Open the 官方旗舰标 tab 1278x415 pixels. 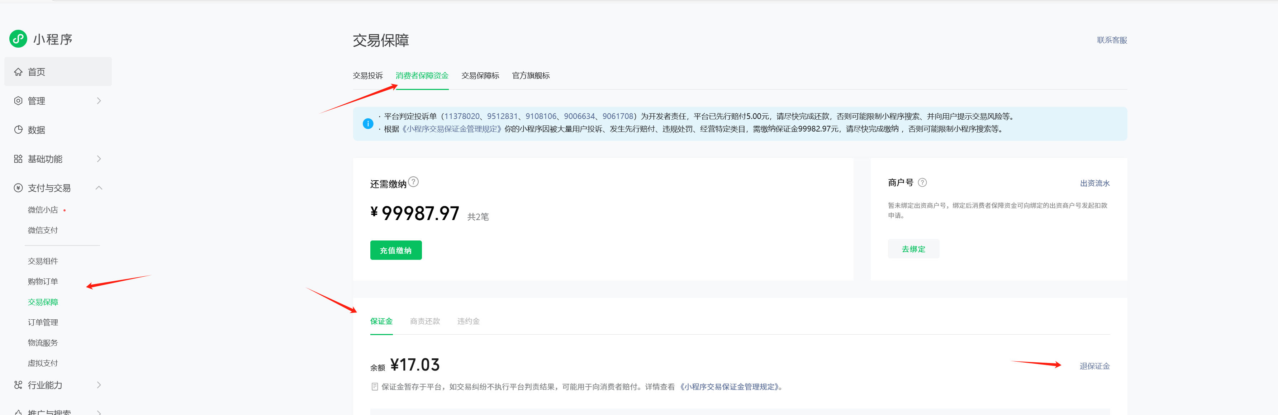tap(530, 75)
